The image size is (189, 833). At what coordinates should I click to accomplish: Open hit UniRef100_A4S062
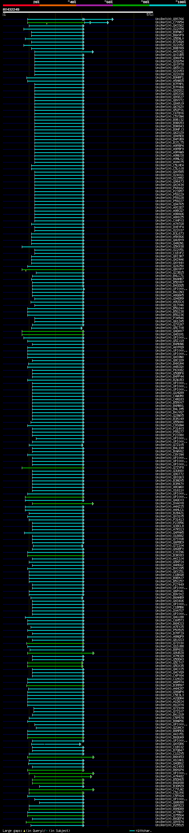point(170,51)
